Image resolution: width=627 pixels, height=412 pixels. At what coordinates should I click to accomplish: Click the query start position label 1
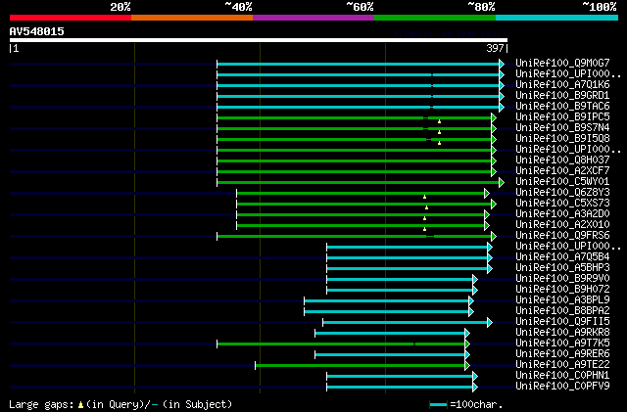pyautogui.click(x=16, y=48)
